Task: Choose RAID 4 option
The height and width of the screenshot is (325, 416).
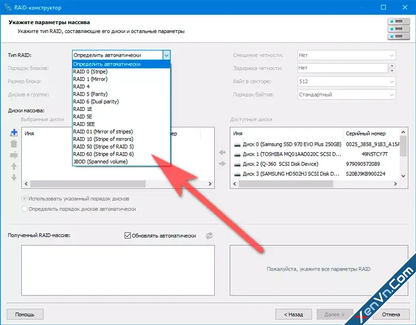Action: pyautogui.click(x=121, y=87)
